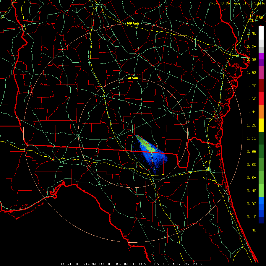Viewport: 266px width, 266px height.
Task: Click the 1.60 legend value
Action: click(252, 99)
